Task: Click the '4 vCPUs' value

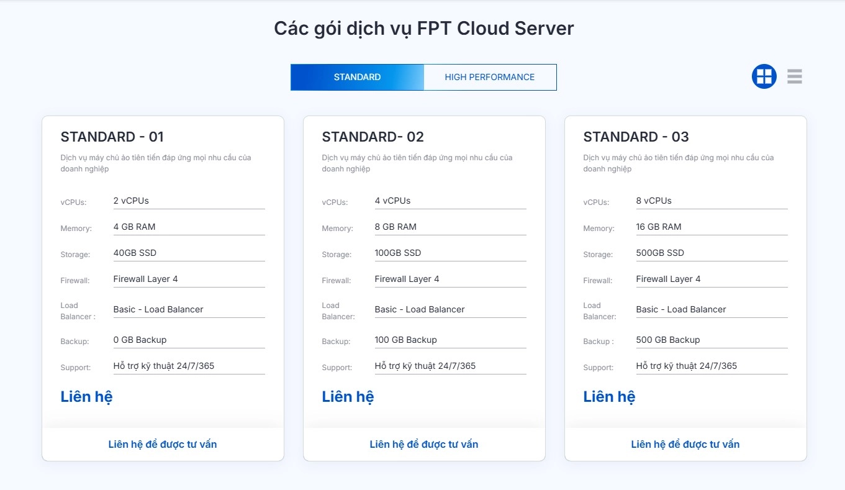Action: (392, 201)
